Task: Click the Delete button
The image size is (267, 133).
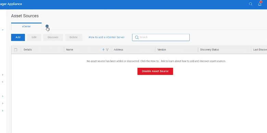Action: pos(74,37)
